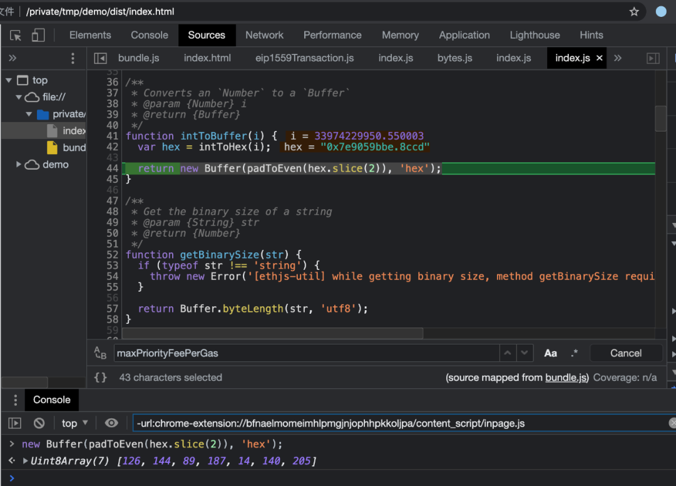The height and width of the screenshot is (486, 676).
Task: Collapse the private folder tree node
Action: point(29,114)
